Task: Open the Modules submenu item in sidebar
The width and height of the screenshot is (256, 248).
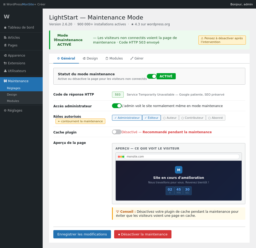Action: tap(21, 101)
